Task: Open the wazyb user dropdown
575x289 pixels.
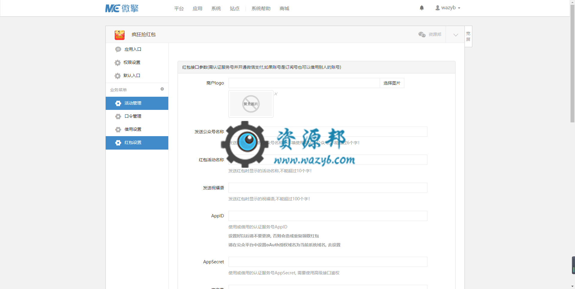Action: coord(448,8)
